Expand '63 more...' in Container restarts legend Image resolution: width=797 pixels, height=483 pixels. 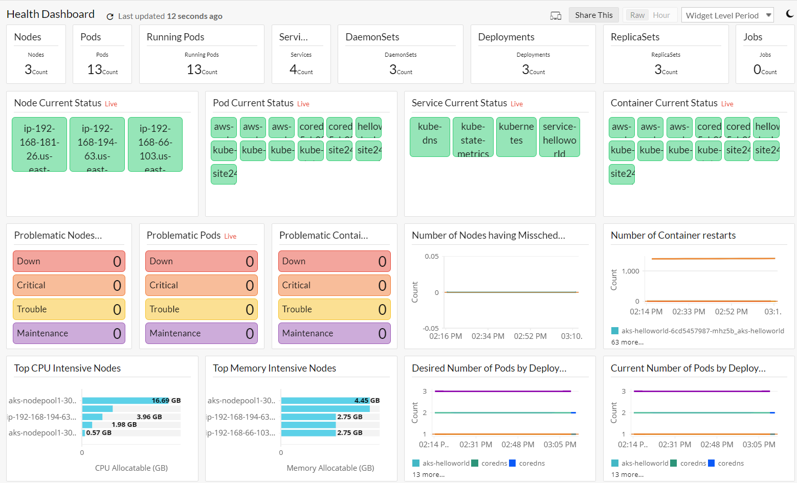pyautogui.click(x=627, y=342)
